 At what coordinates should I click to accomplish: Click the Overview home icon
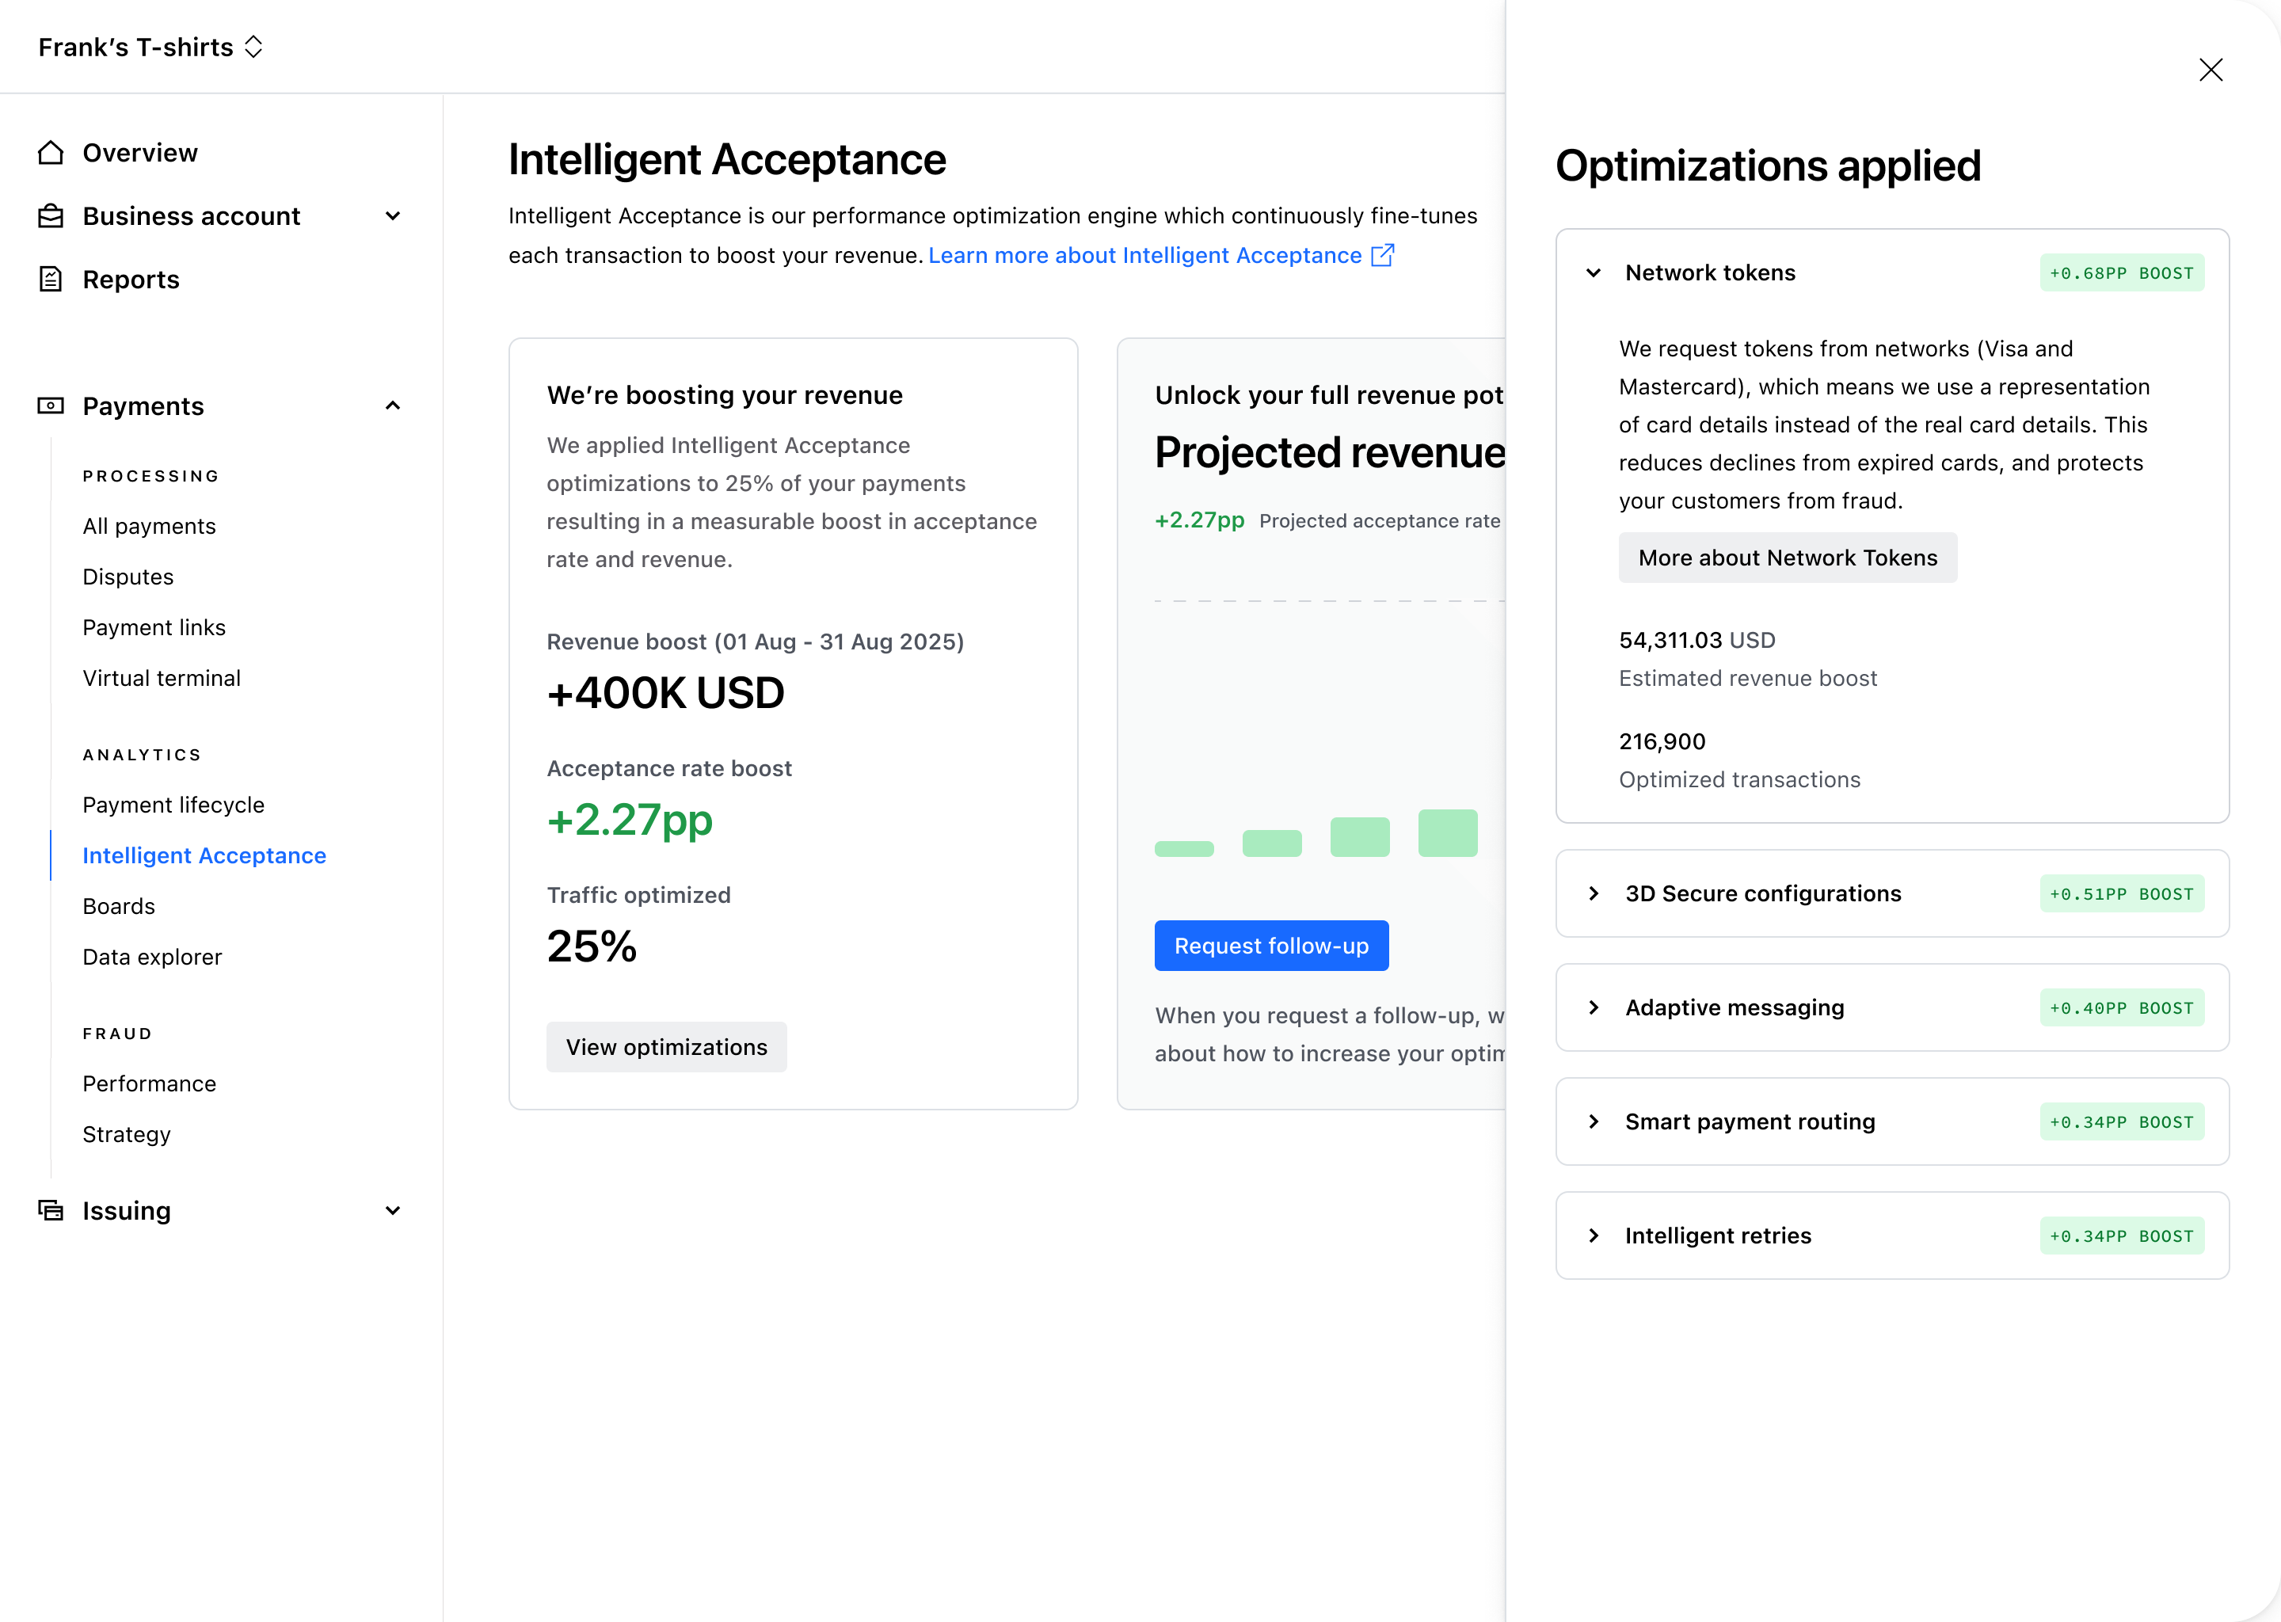pos(51,153)
